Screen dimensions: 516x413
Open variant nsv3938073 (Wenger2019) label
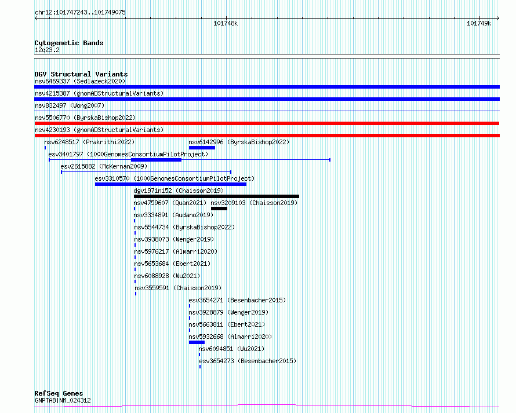coord(174,239)
